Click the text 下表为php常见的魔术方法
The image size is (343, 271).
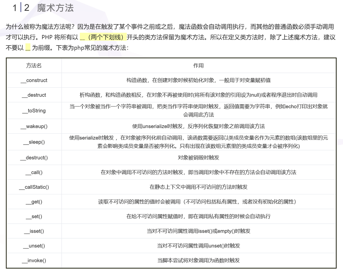pyautogui.click(x=92, y=48)
